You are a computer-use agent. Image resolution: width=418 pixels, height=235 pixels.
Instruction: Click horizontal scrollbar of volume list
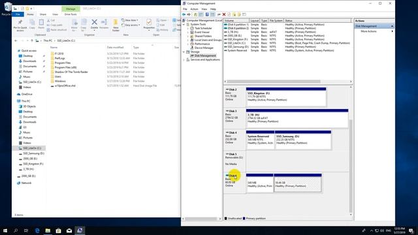274,82
